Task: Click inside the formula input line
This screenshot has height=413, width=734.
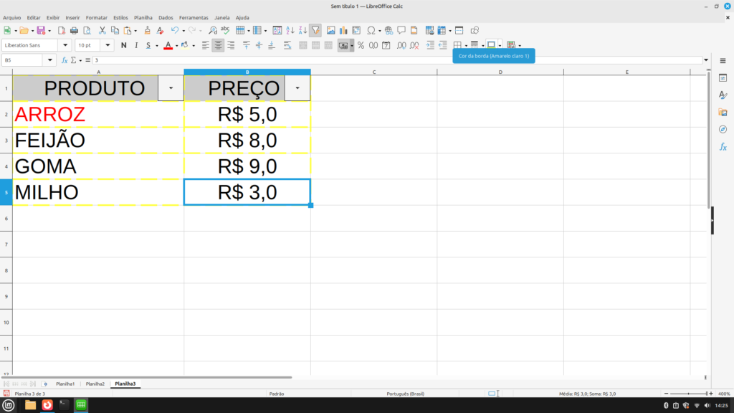Action: [394, 60]
